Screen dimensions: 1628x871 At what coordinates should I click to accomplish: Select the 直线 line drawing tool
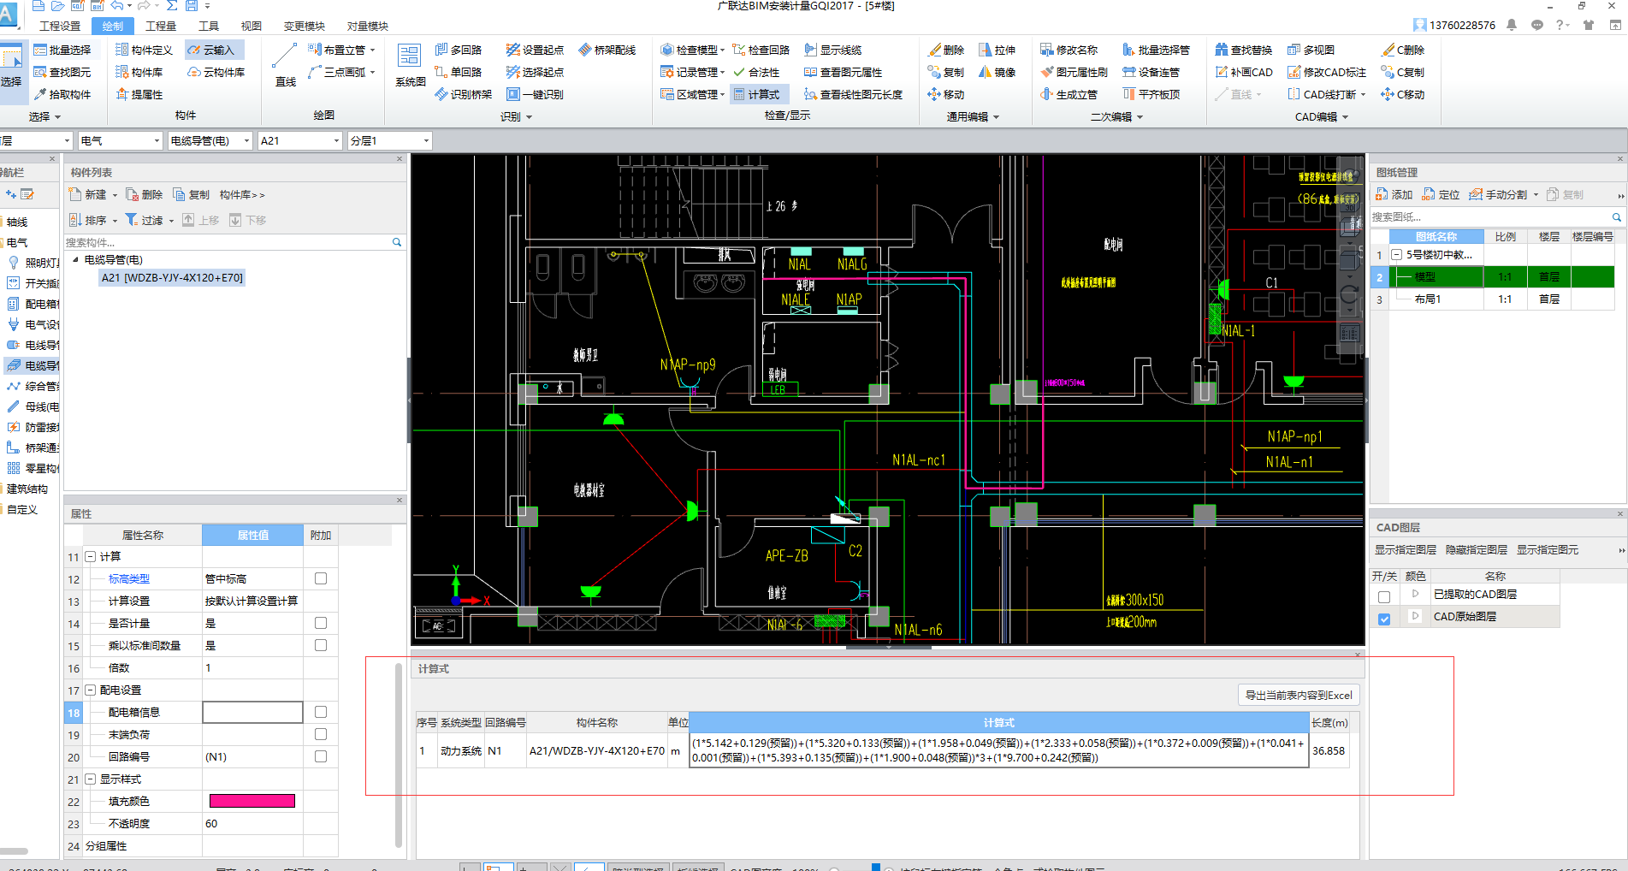click(285, 66)
